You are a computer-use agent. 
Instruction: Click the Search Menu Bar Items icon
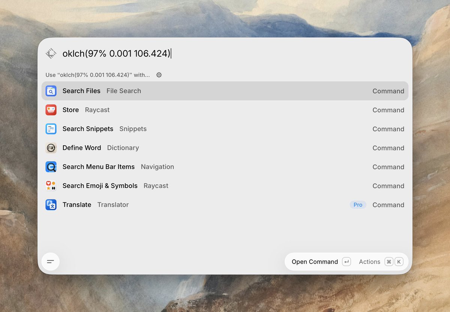click(x=51, y=167)
